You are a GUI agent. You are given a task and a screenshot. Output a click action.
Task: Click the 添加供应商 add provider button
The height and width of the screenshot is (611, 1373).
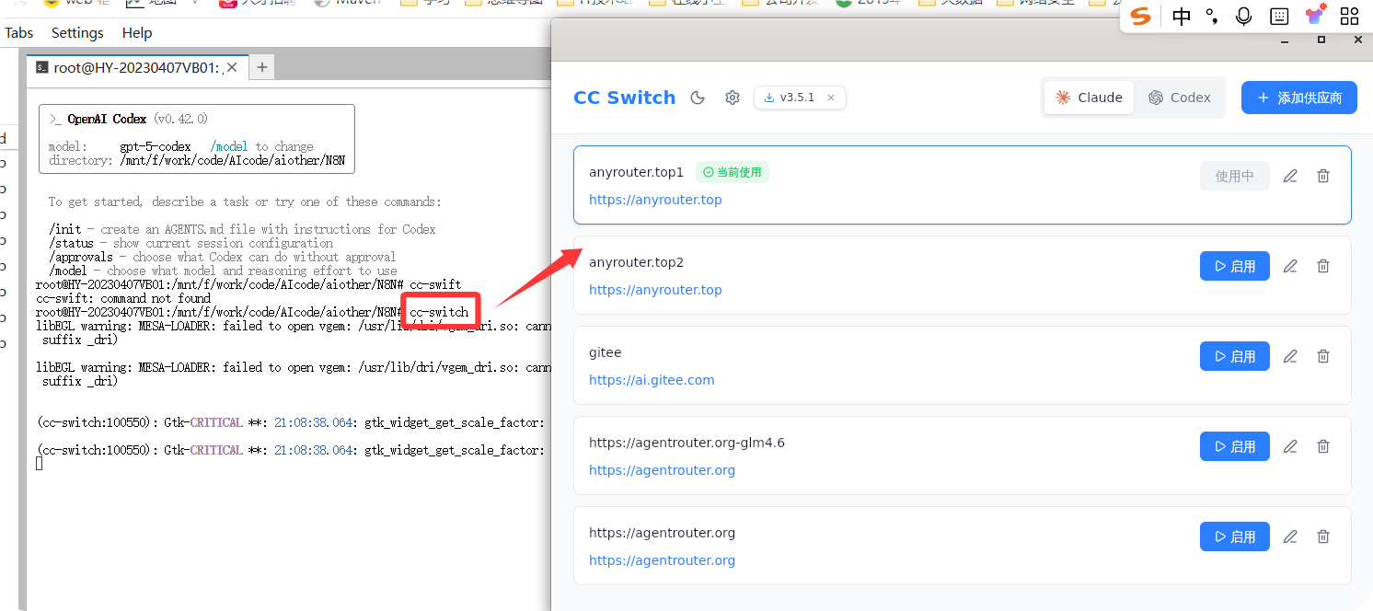(x=1299, y=98)
